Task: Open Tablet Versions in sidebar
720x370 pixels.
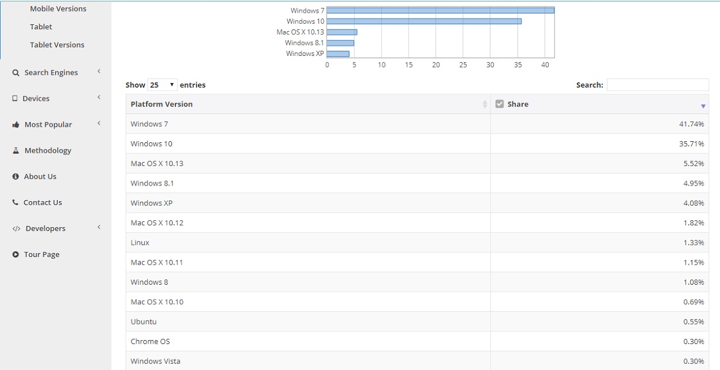Action: (57, 44)
